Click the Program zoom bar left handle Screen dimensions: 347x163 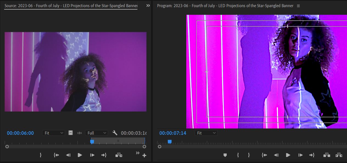[x=160, y=147]
